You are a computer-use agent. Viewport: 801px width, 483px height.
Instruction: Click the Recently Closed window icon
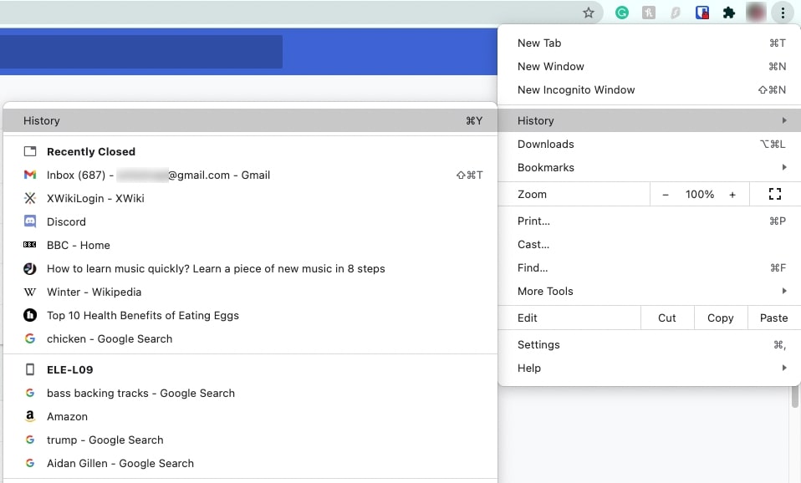[30, 151]
